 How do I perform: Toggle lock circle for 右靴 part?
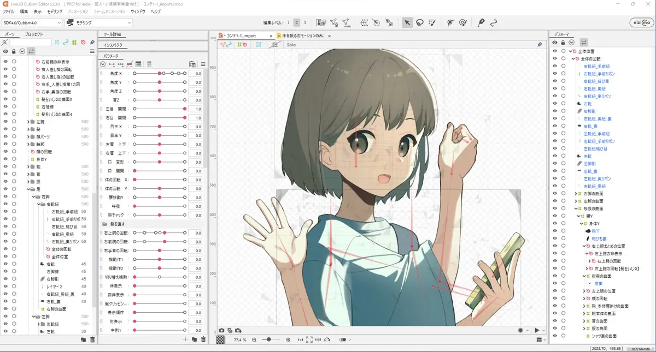click(14, 264)
